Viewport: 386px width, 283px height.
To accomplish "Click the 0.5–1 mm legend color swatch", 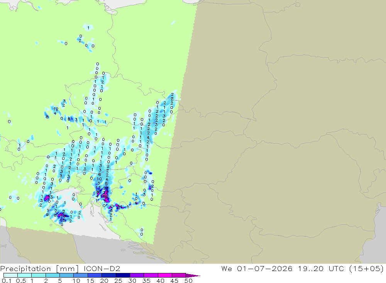I will tap(24, 275).
